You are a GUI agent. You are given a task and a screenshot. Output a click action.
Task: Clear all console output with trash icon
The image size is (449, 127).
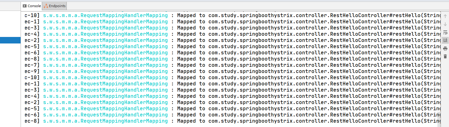coord(445,57)
